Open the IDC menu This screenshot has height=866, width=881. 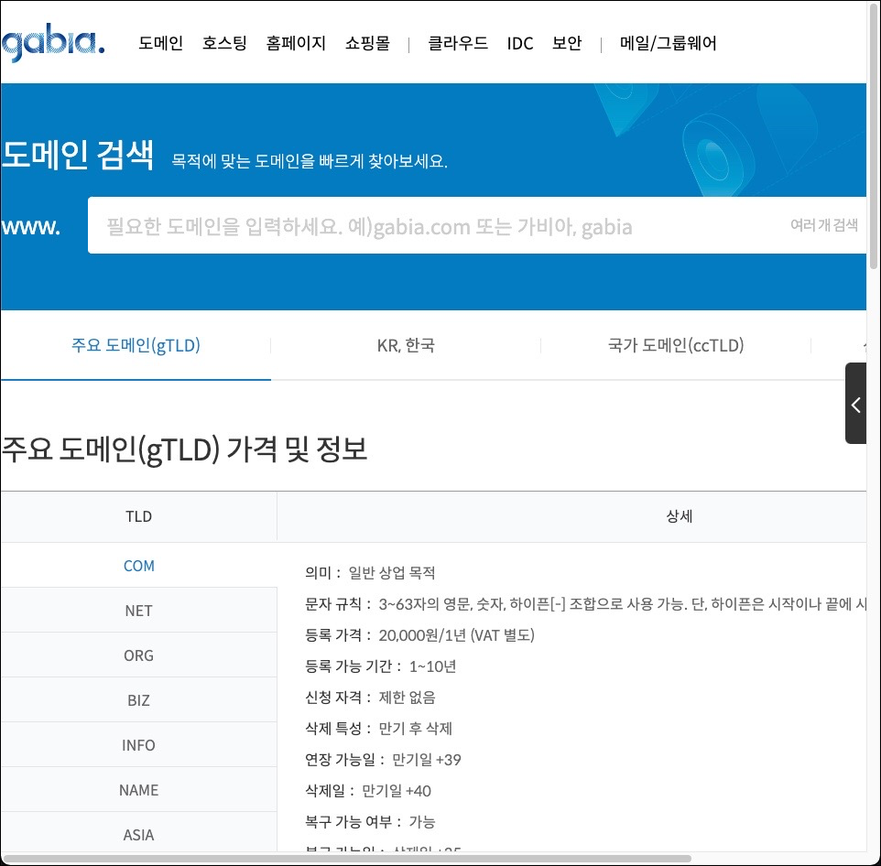(x=520, y=43)
